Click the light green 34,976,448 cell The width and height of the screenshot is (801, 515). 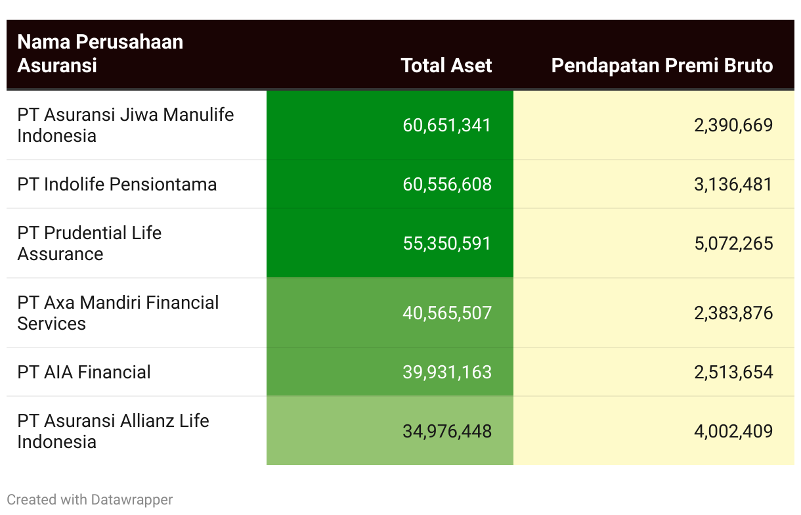point(446,431)
